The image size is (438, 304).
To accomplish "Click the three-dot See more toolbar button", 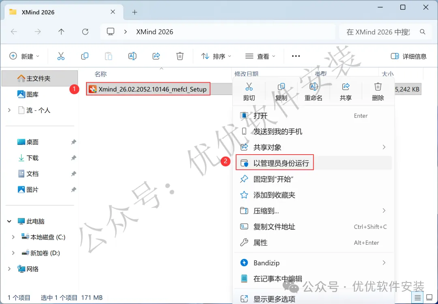I will tap(296, 56).
